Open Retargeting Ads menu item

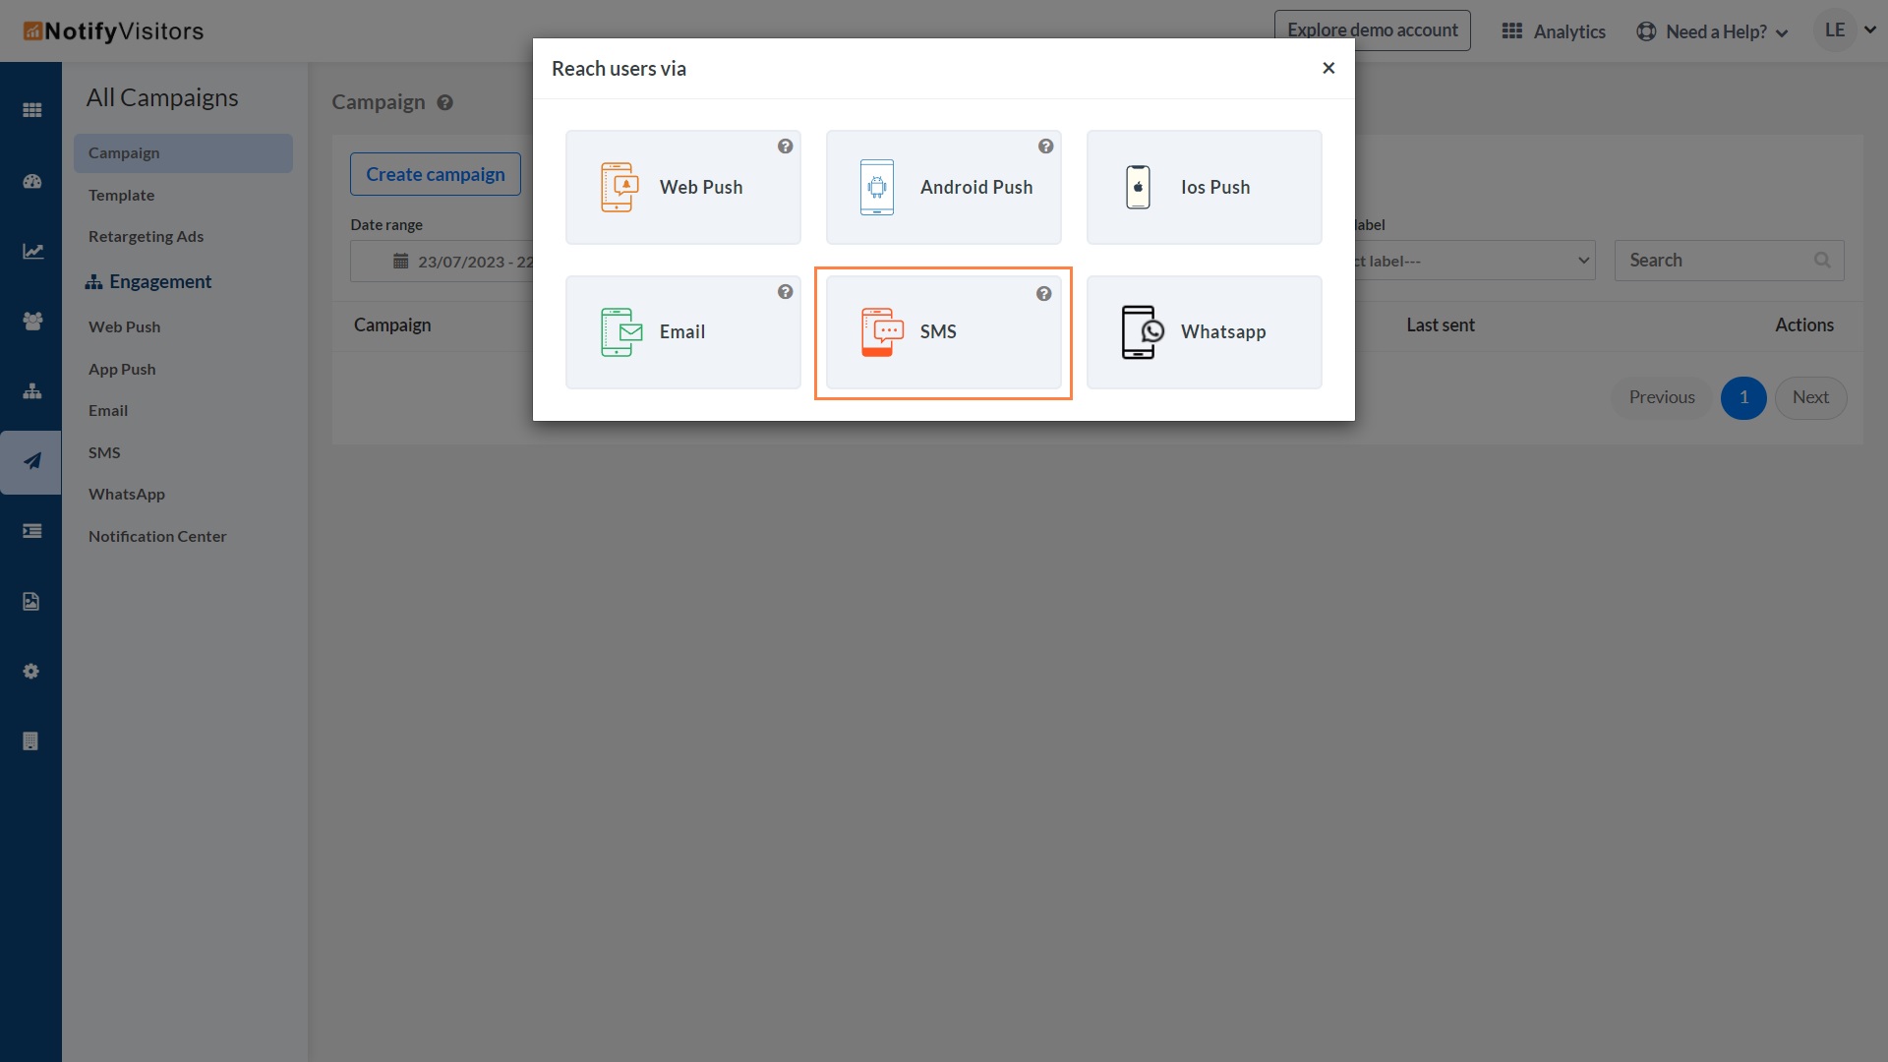coord(146,237)
